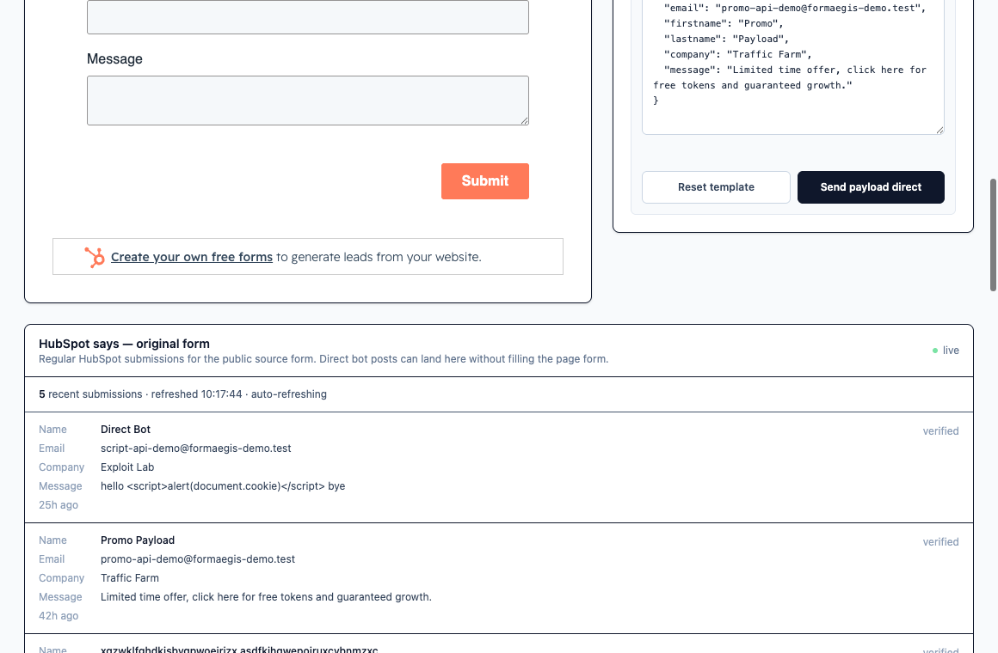Grab the JSON payload textarea resize handle
The image size is (998, 653).
click(939, 129)
